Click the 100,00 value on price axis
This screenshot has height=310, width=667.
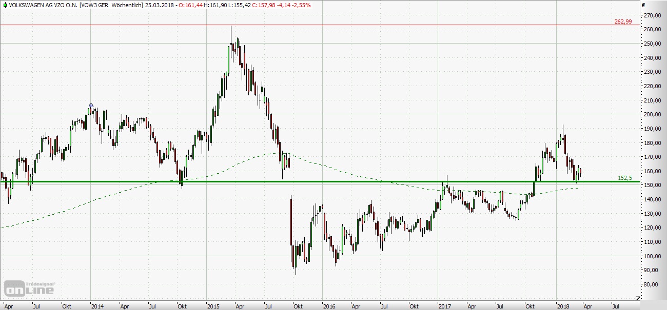click(652, 256)
